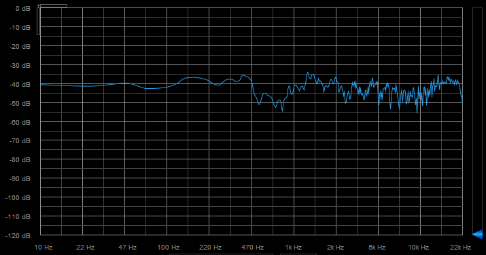Click the -100 dB axis label
486x255 pixels.
coord(18,197)
